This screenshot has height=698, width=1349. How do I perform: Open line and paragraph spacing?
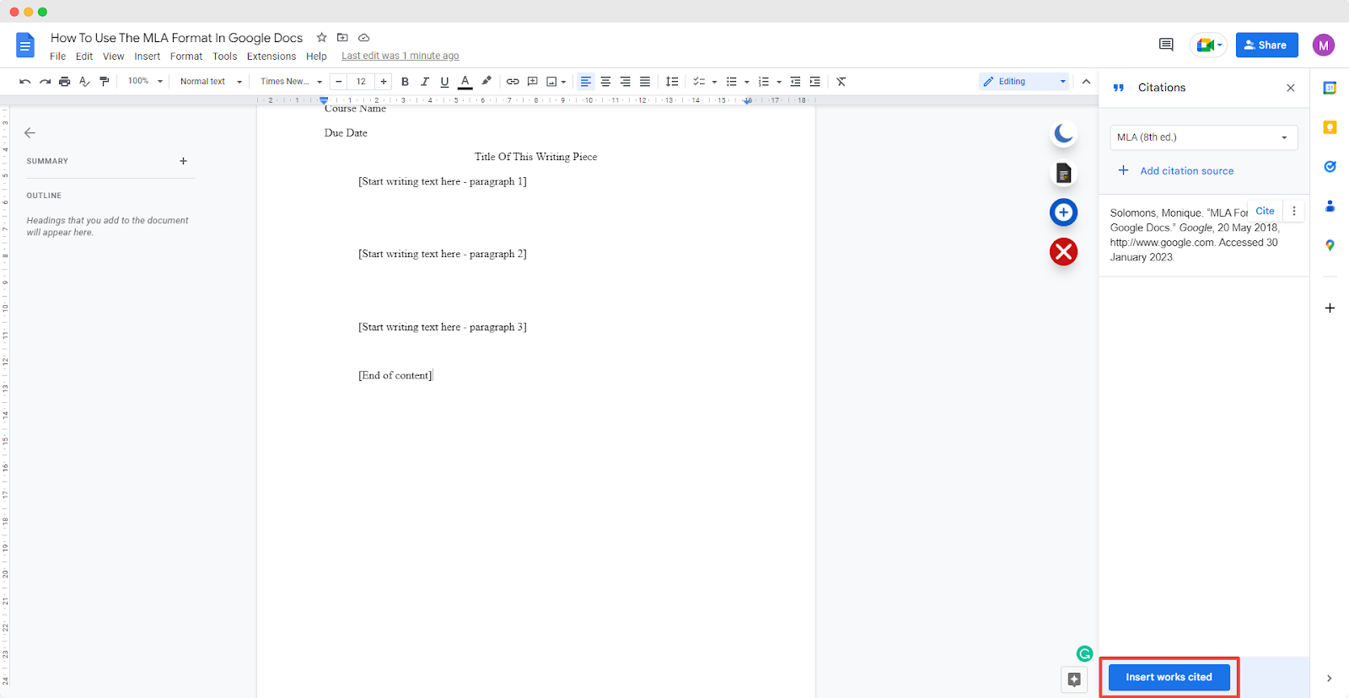(x=672, y=82)
